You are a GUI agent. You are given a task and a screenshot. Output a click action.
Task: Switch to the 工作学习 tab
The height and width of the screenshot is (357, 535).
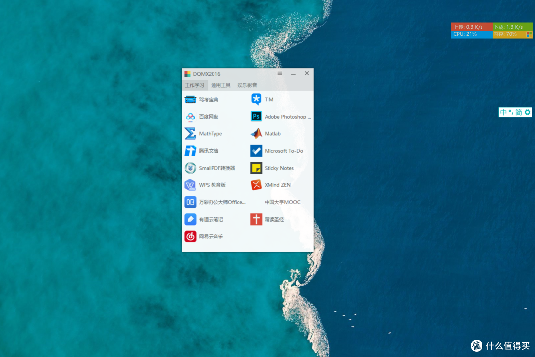pos(195,85)
